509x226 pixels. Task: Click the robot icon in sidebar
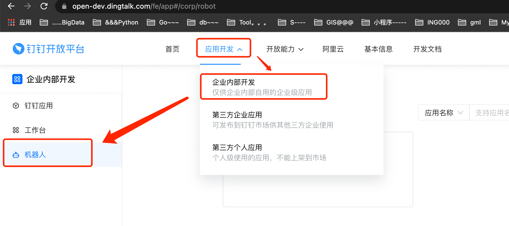(16, 155)
